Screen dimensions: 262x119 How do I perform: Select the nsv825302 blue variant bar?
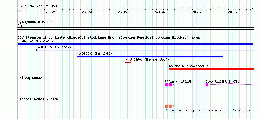click(x=150, y=56)
